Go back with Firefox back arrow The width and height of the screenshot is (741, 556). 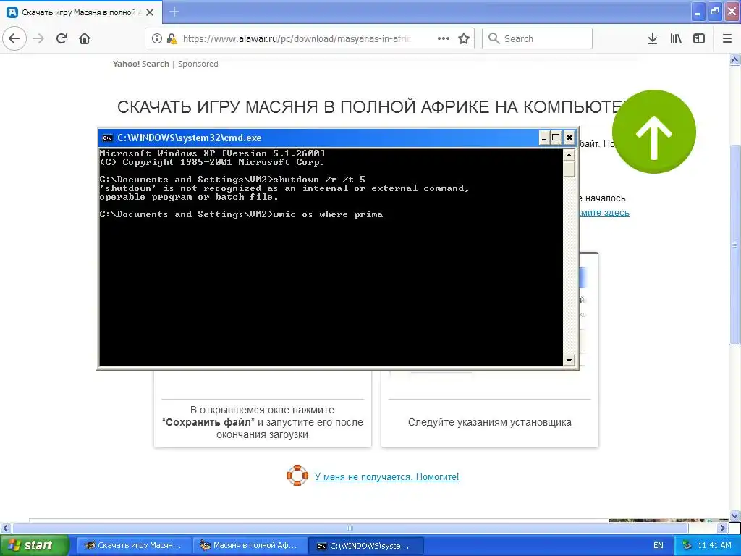point(14,38)
